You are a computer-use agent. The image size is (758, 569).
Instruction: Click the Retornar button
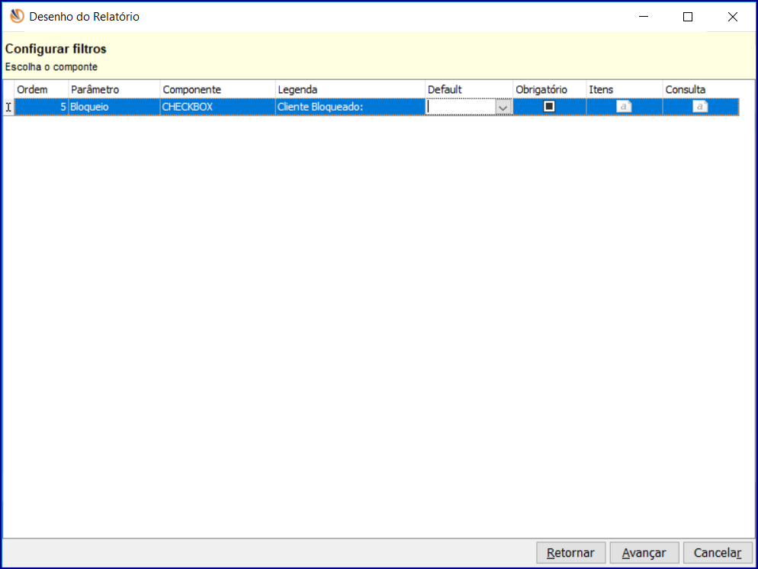click(x=570, y=552)
